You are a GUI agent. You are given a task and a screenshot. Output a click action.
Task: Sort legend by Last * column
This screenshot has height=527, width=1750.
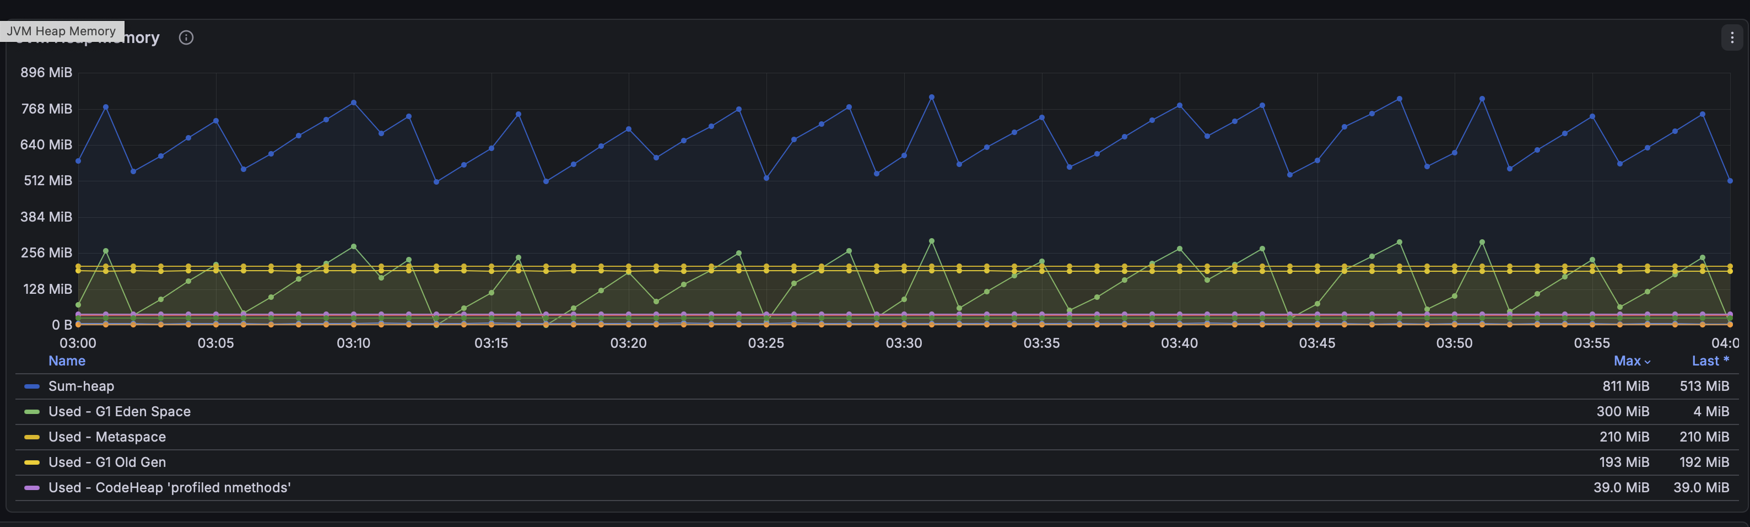click(x=1710, y=361)
